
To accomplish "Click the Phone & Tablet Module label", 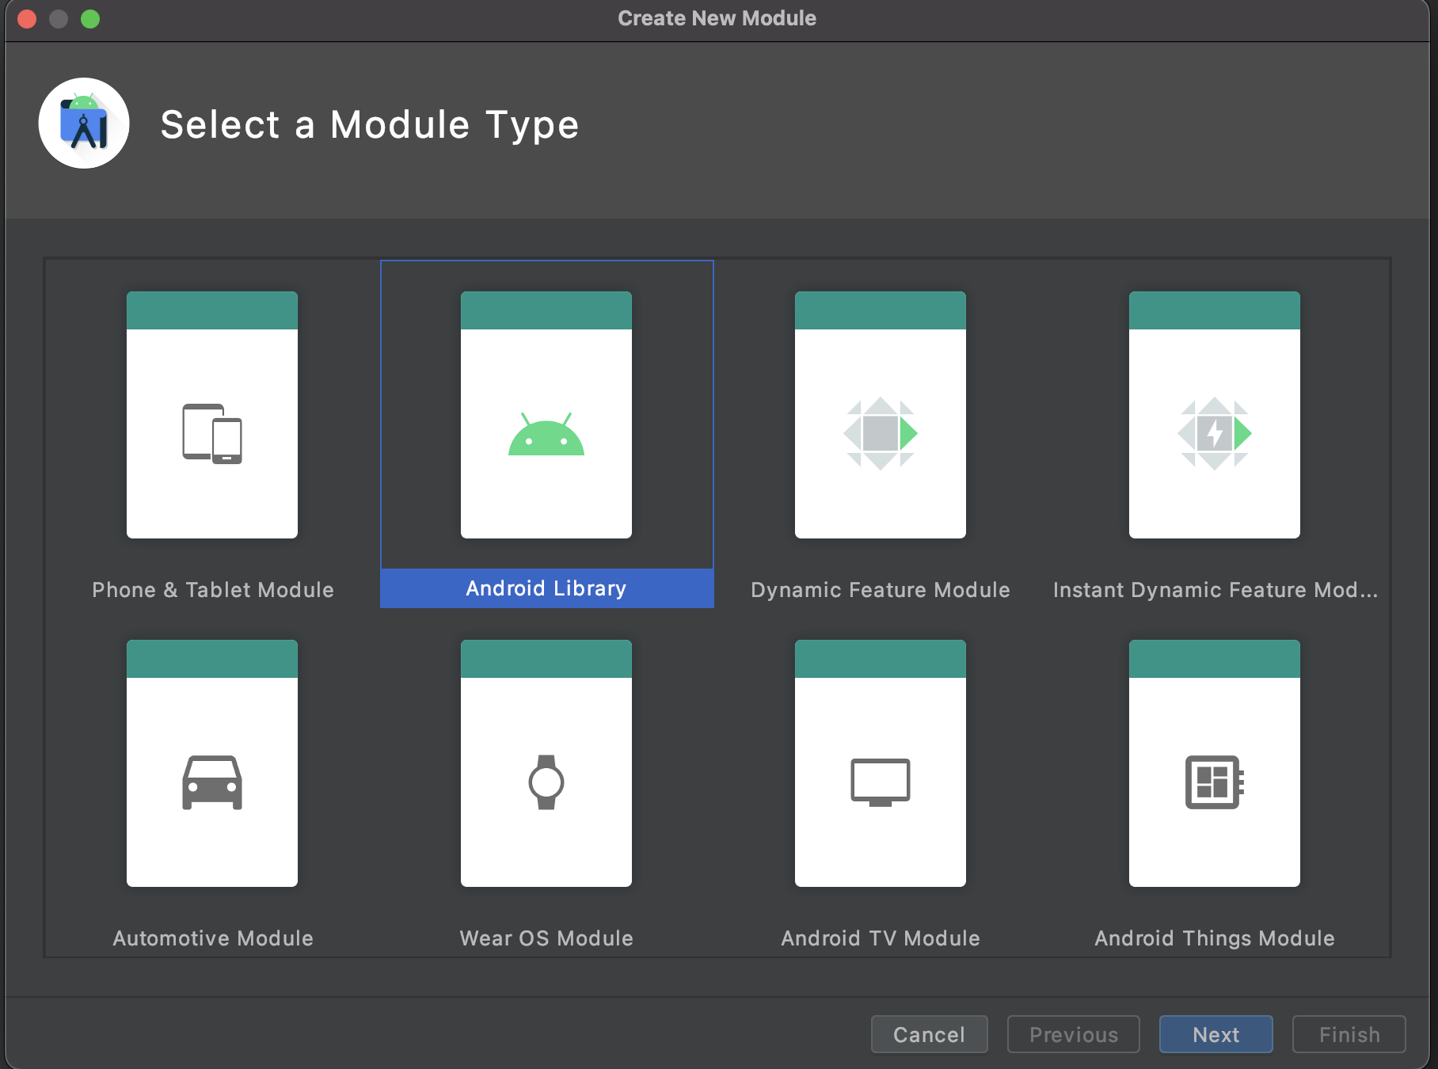I will [213, 590].
